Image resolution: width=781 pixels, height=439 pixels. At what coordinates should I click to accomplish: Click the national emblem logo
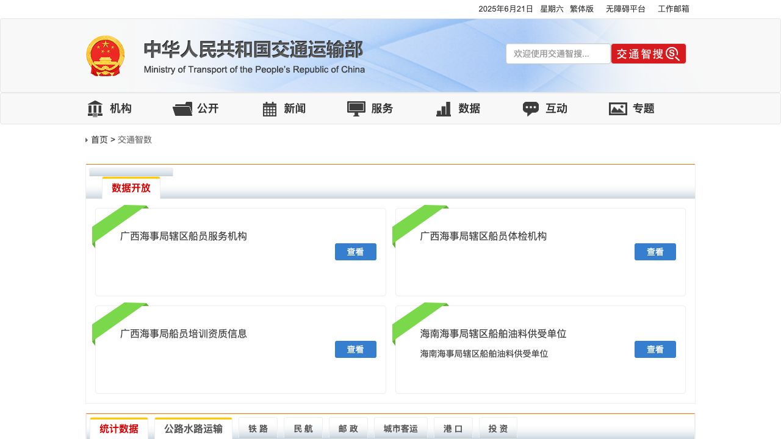pos(105,55)
